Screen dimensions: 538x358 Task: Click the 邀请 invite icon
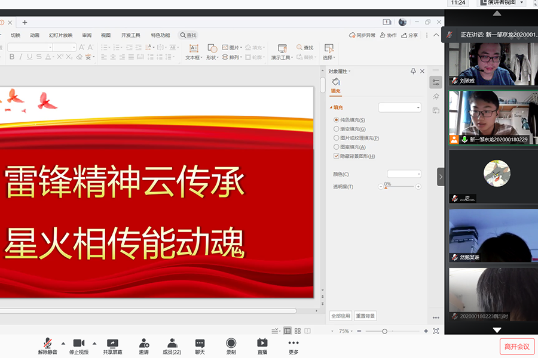[144, 343]
